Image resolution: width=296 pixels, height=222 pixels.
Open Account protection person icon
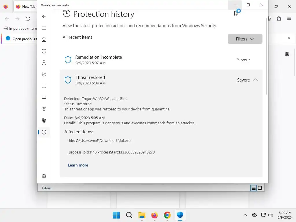(x=44, y=63)
